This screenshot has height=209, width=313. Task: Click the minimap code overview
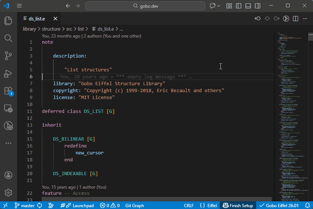click(291, 109)
